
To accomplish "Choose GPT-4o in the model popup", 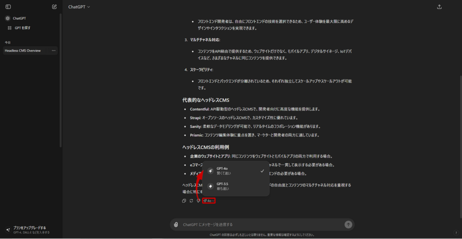I will click(236, 171).
